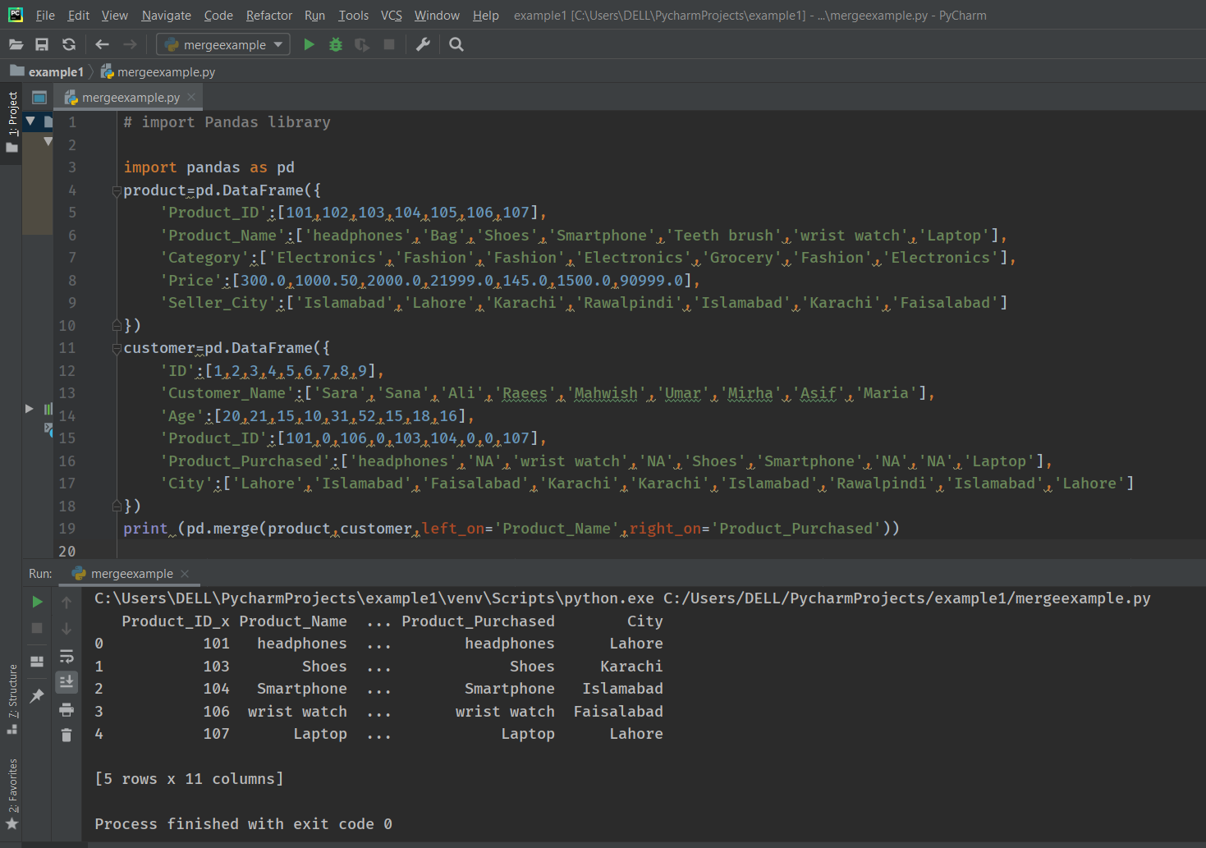Print console output with the printer icon
1206x848 pixels.
[66, 709]
